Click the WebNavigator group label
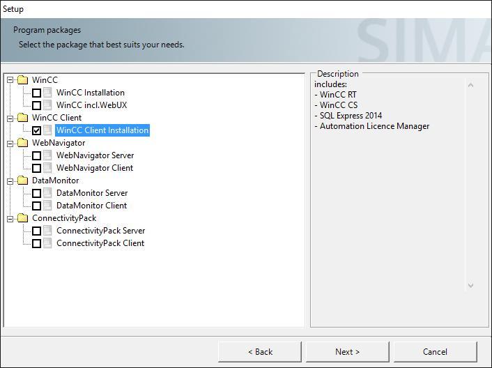Viewport: 492px width, 368px height. point(59,143)
